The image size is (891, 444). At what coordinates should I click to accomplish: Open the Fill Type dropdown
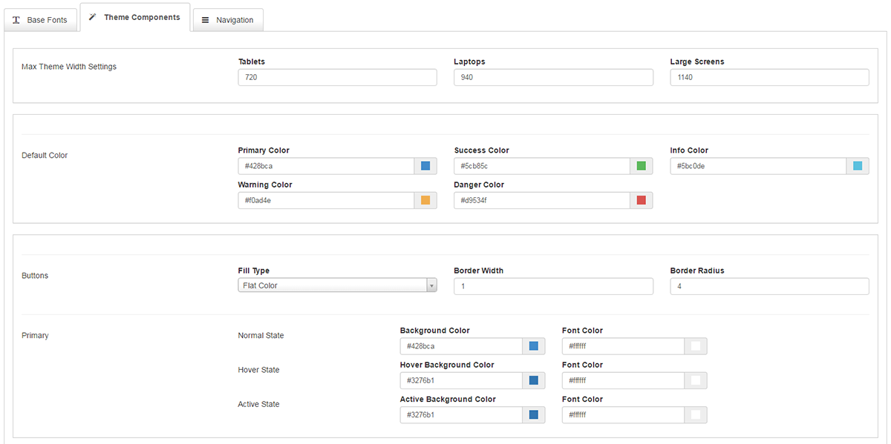(337, 285)
